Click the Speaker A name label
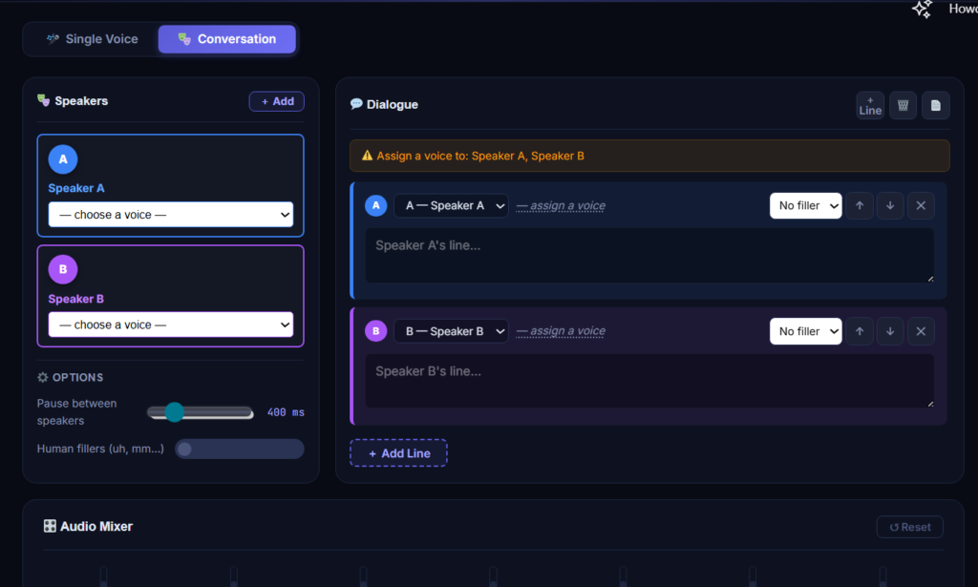The height and width of the screenshot is (587, 978). [x=76, y=188]
